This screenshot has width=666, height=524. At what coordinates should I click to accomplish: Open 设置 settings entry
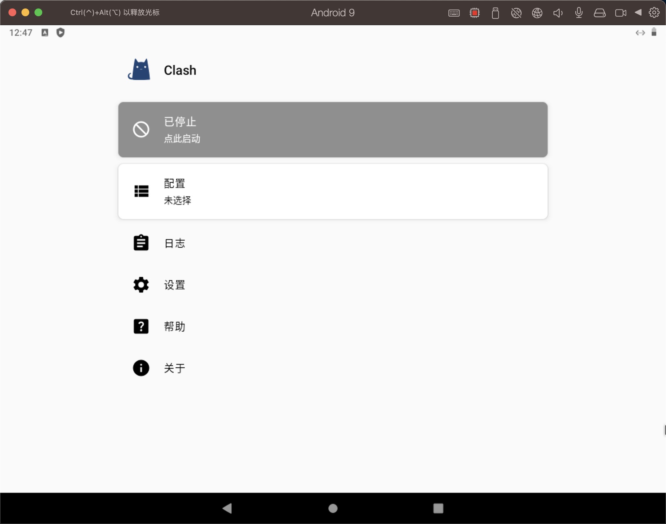174,285
